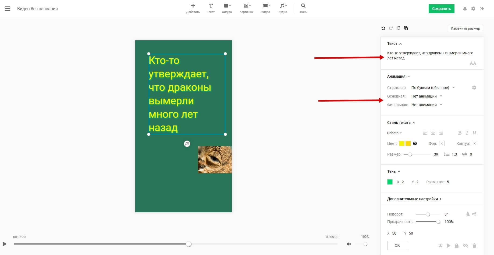Click the rotate handle below text box
The width and height of the screenshot is (494, 255).
187,144
